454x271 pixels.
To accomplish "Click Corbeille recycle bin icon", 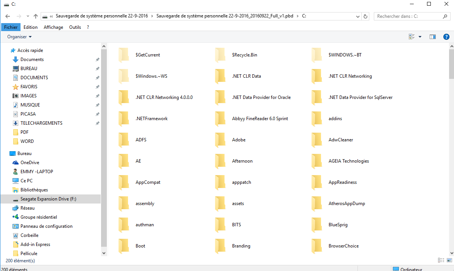I will (16, 235).
